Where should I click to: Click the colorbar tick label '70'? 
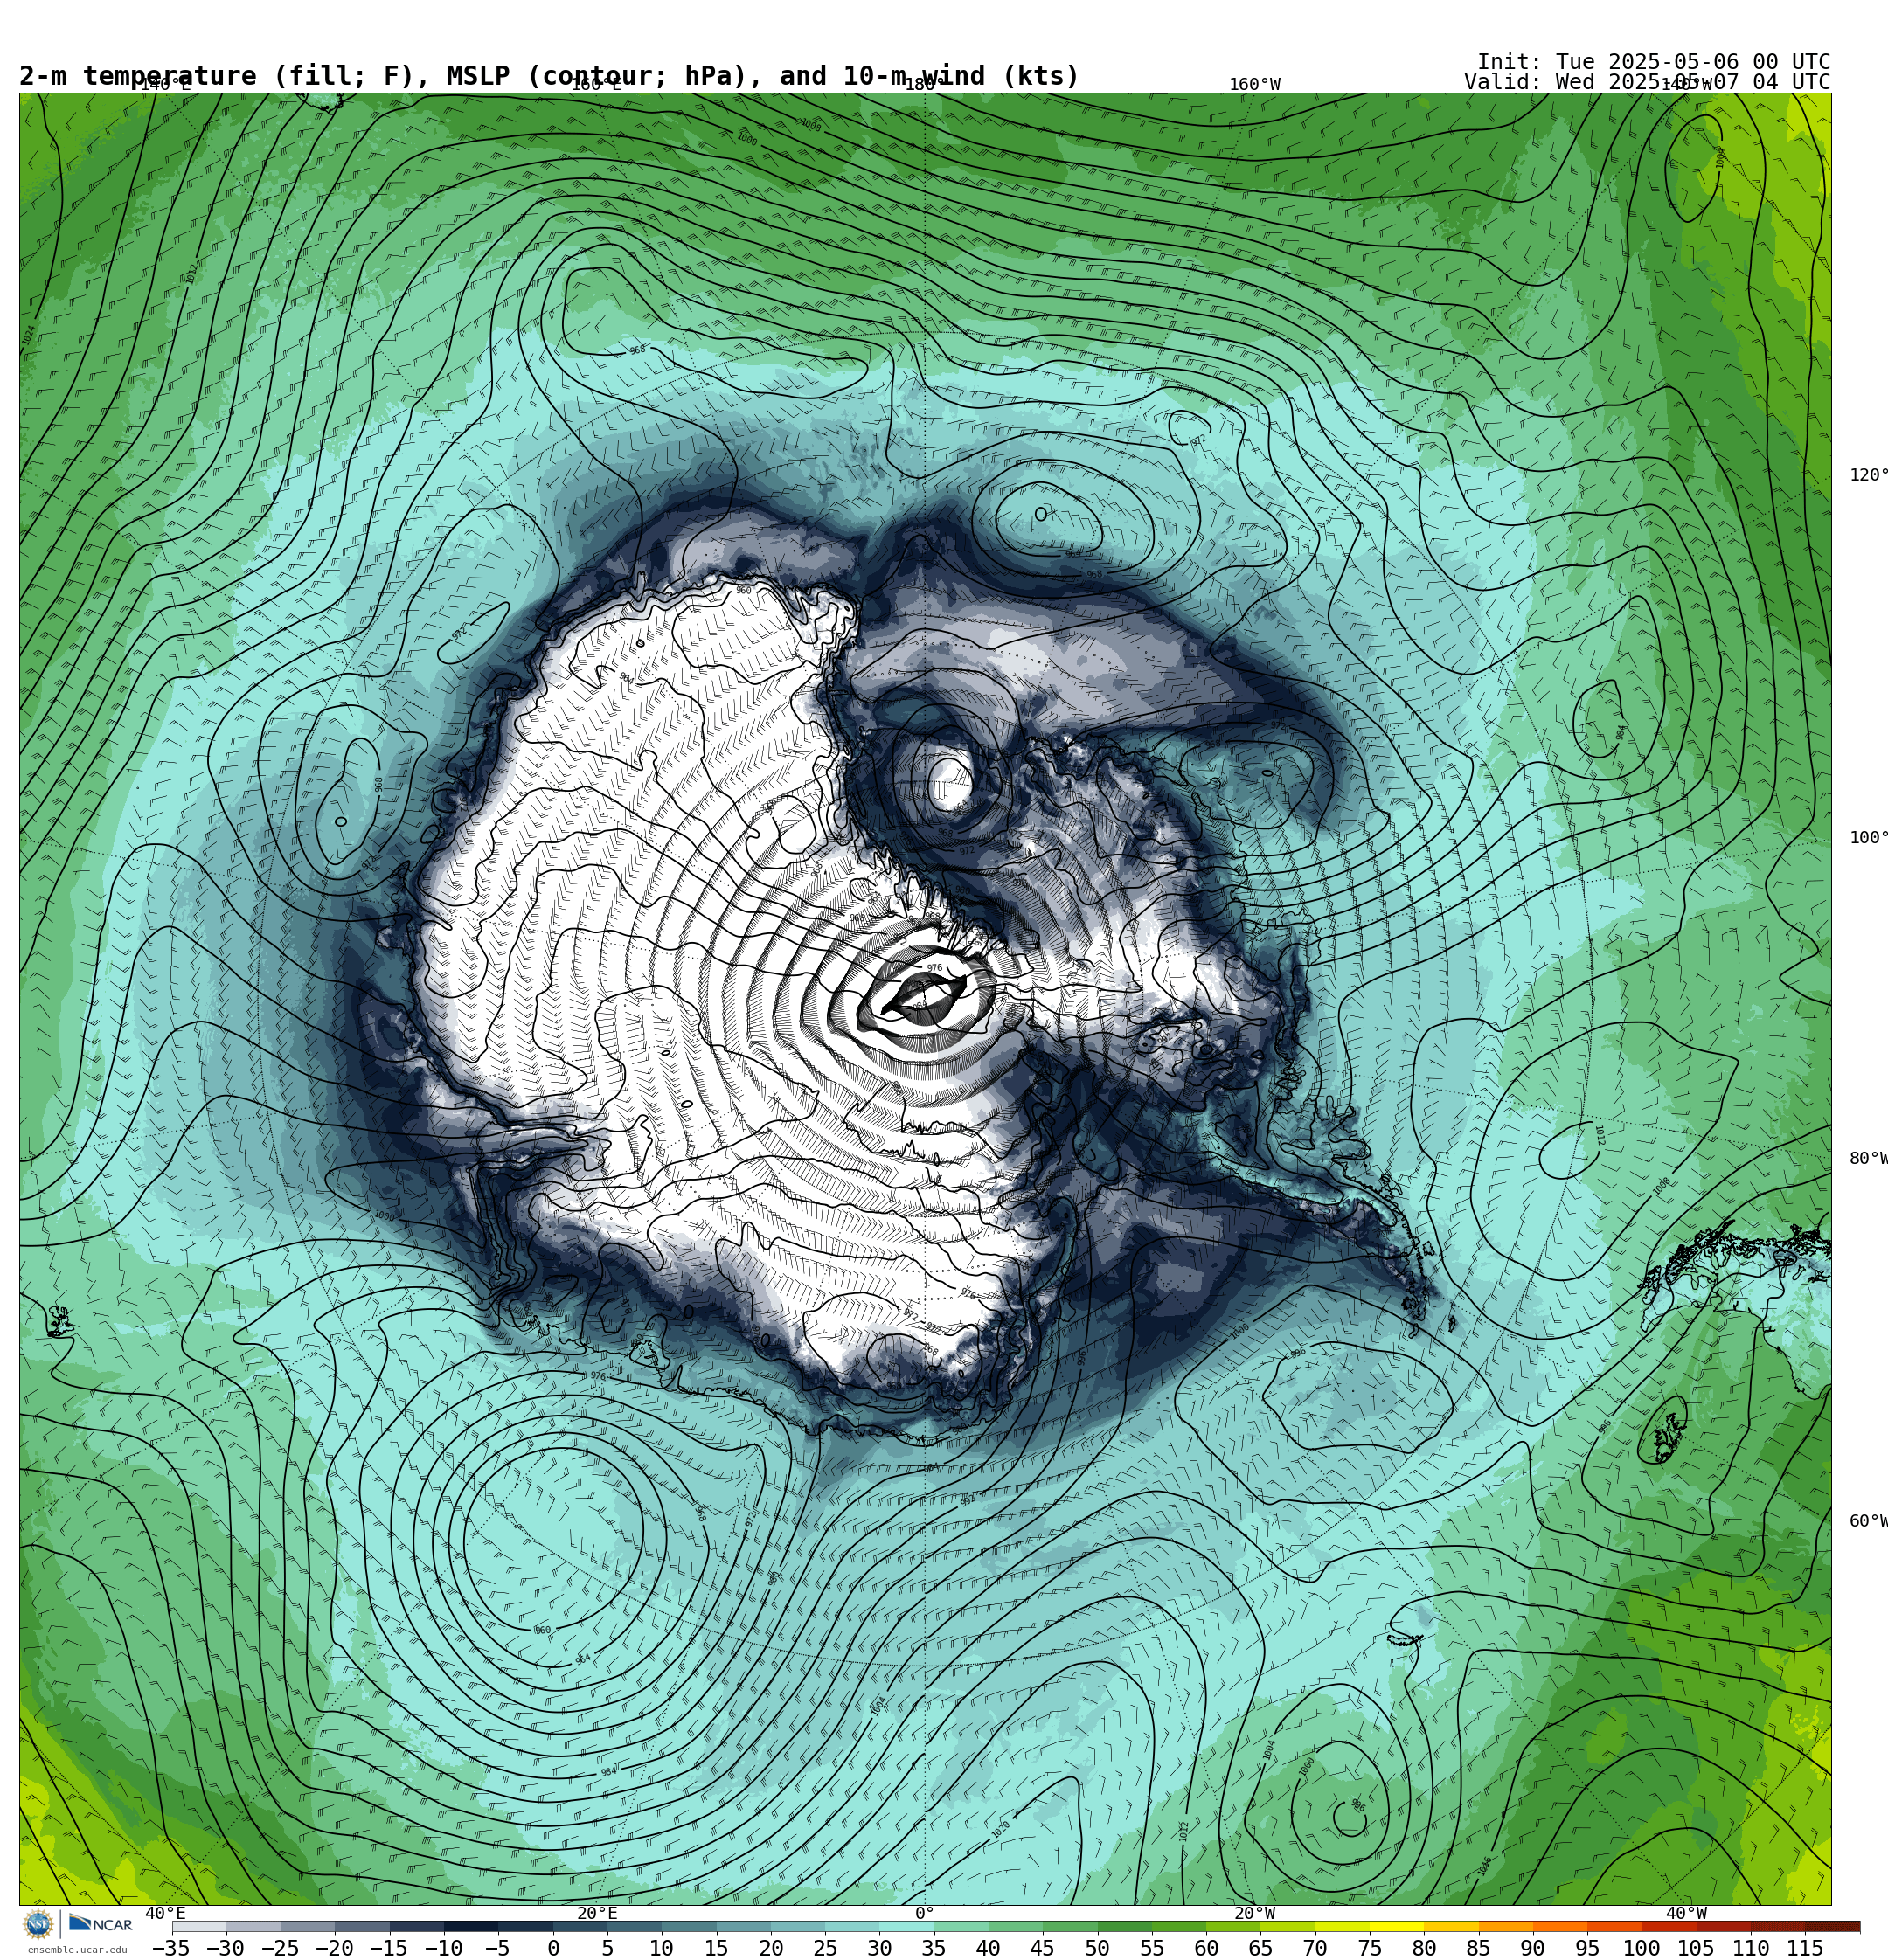(x=1315, y=1948)
